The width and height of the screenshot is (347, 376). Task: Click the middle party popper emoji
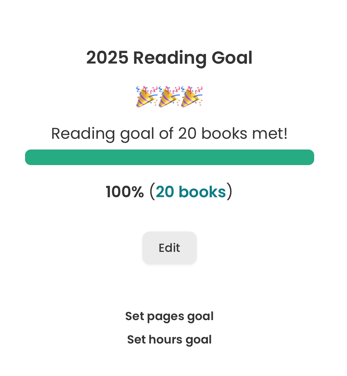169,97
